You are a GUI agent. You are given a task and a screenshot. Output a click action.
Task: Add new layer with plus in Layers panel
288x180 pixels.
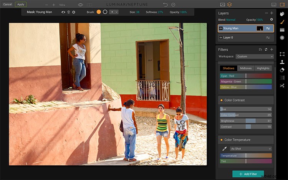[x=271, y=13]
